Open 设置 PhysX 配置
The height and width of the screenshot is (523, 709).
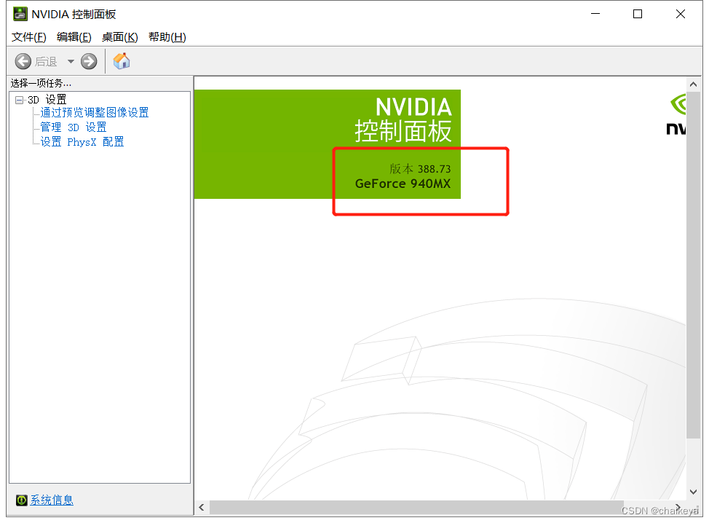(82, 141)
